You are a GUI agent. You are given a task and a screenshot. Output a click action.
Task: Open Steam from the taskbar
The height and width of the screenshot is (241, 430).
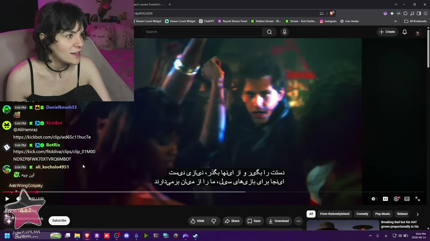tap(195, 236)
